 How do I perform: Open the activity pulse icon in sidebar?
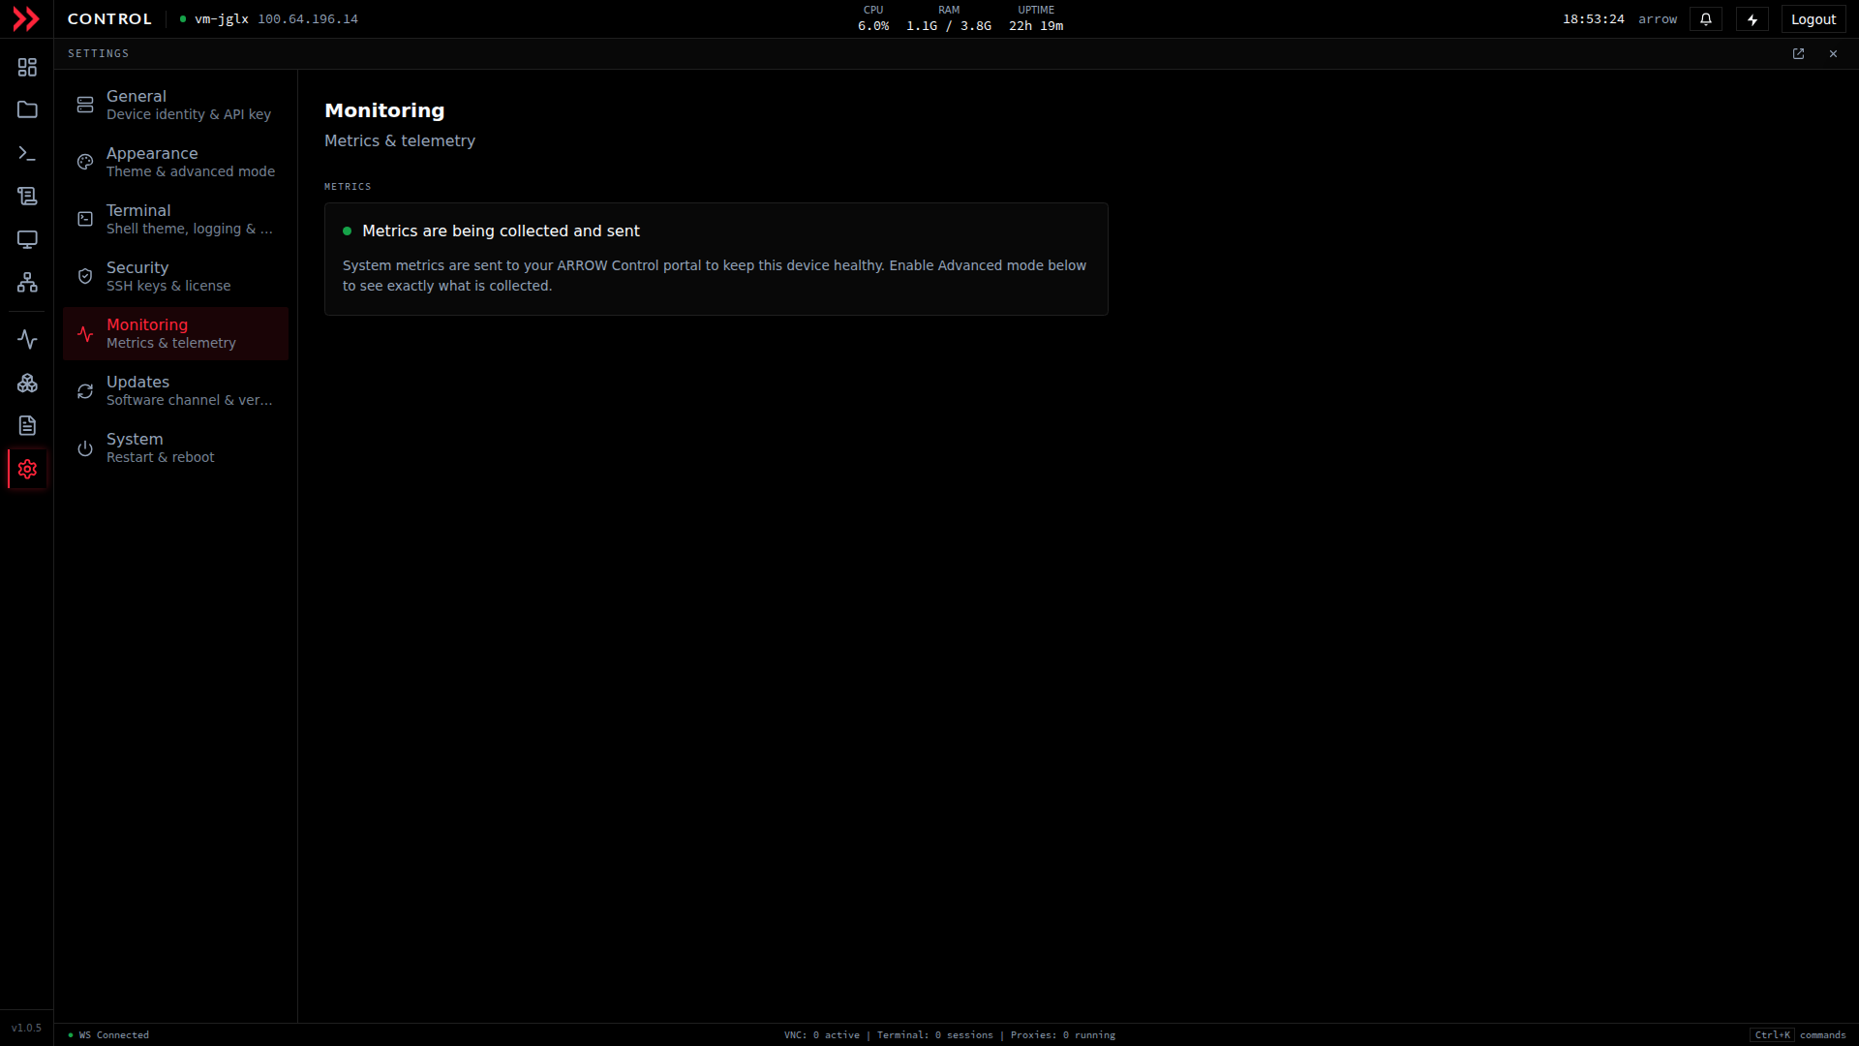pyautogui.click(x=27, y=339)
